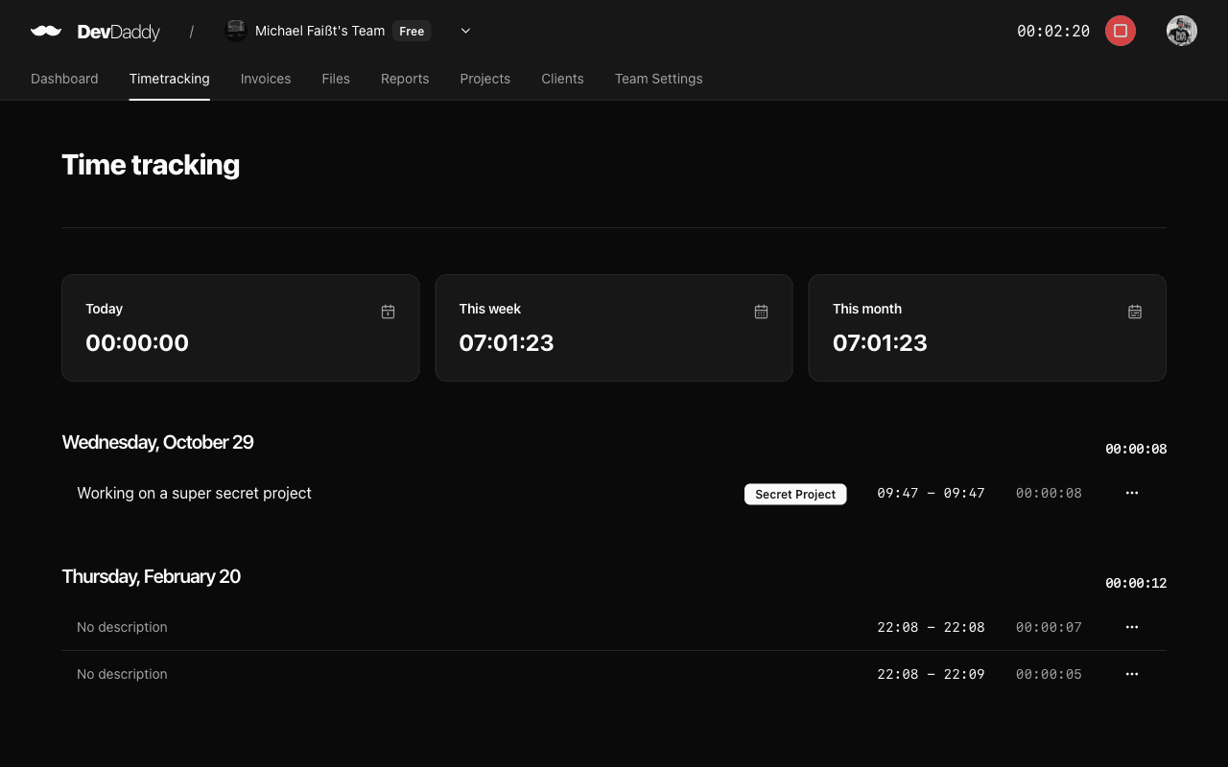Open options menu on the second No description entry
1228x767 pixels.
click(x=1131, y=674)
